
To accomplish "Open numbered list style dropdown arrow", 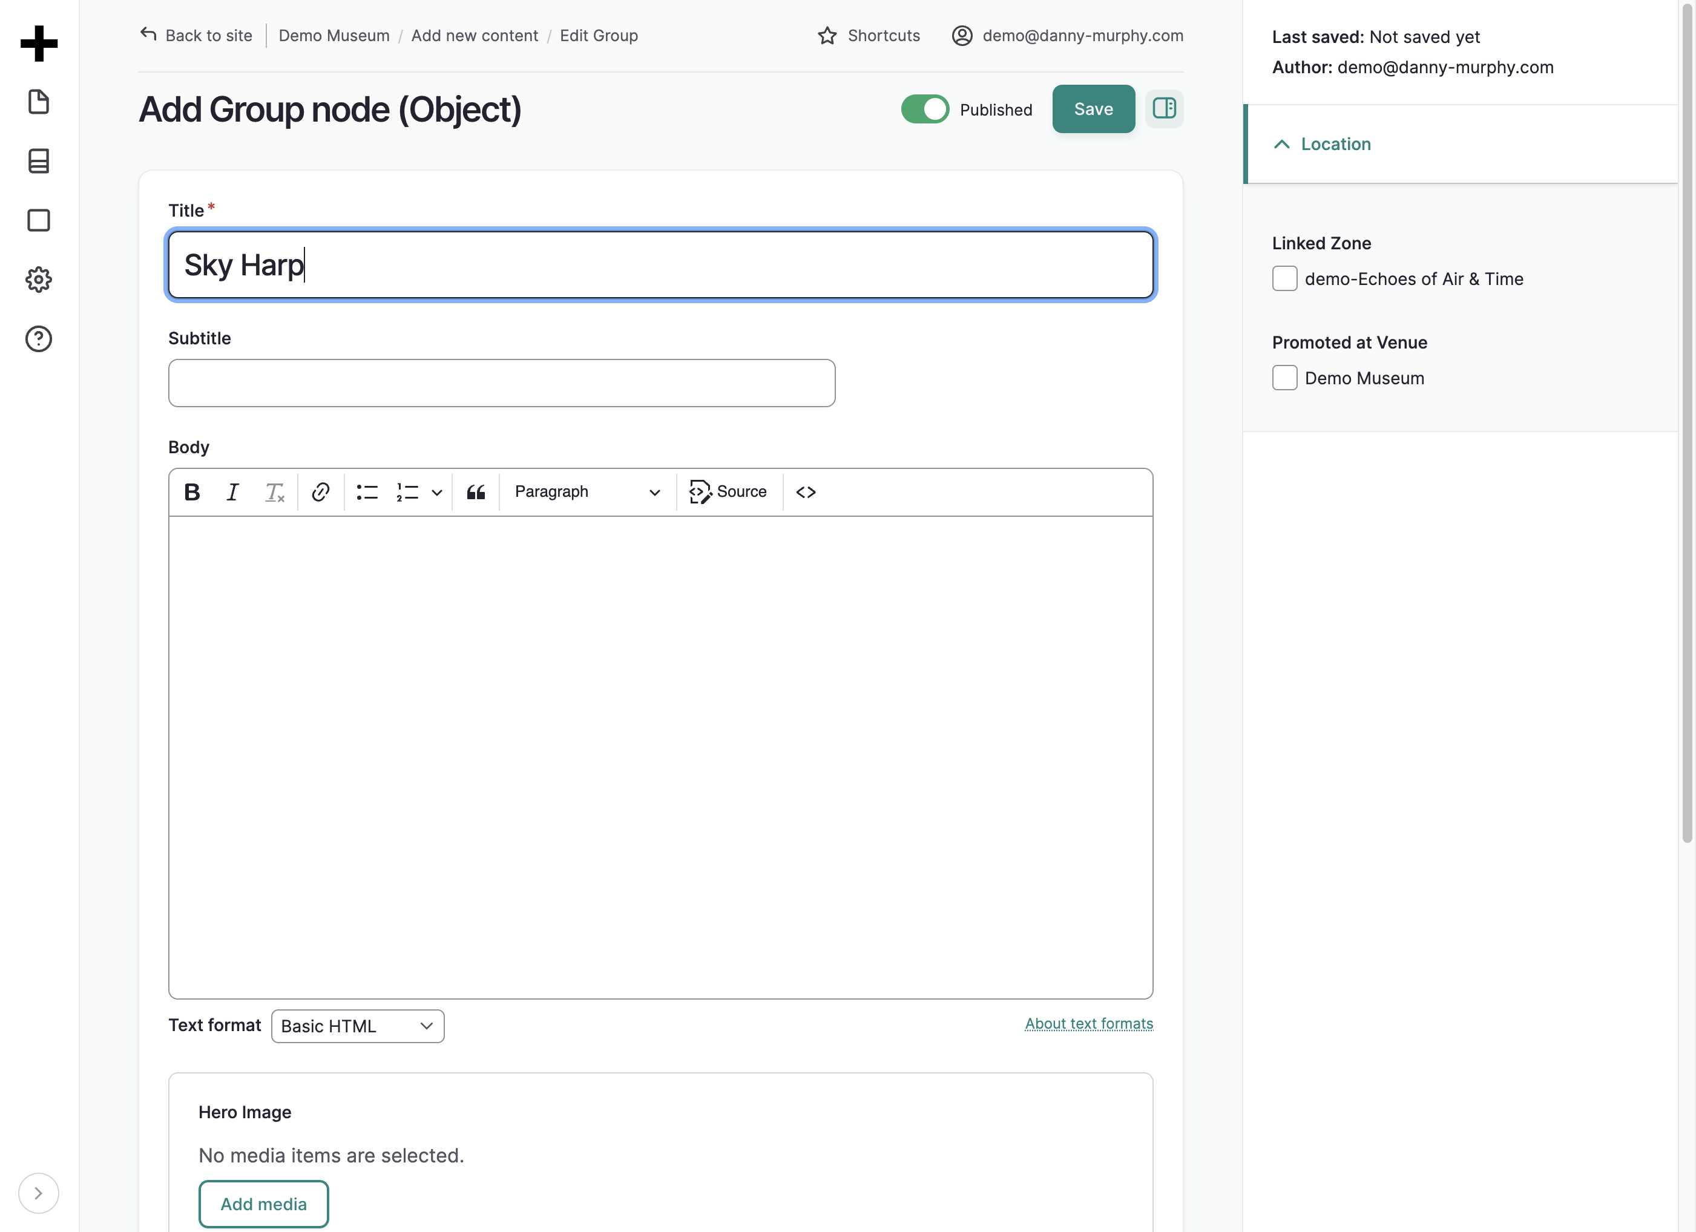I will [x=437, y=493].
